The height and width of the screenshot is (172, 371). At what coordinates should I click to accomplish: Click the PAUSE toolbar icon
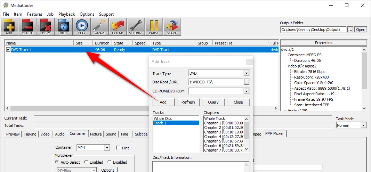tap(154, 27)
